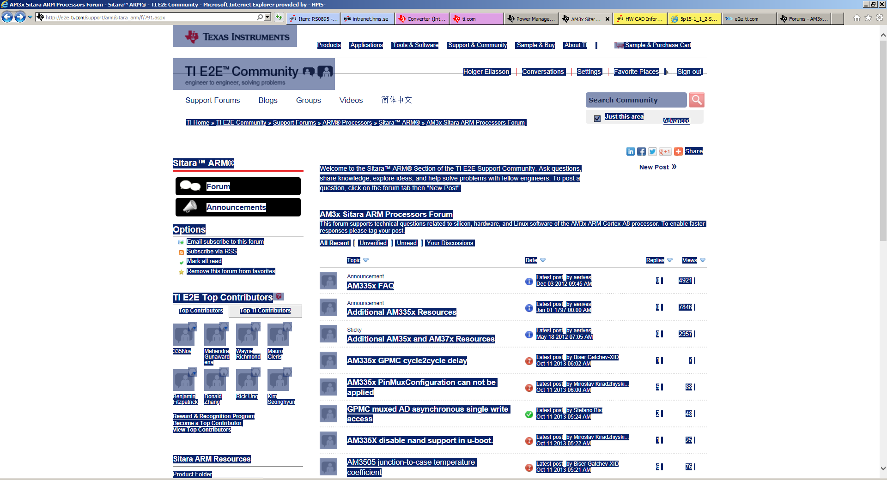Open the Favorites star icon
887x480 pixels.
(868, 18)
